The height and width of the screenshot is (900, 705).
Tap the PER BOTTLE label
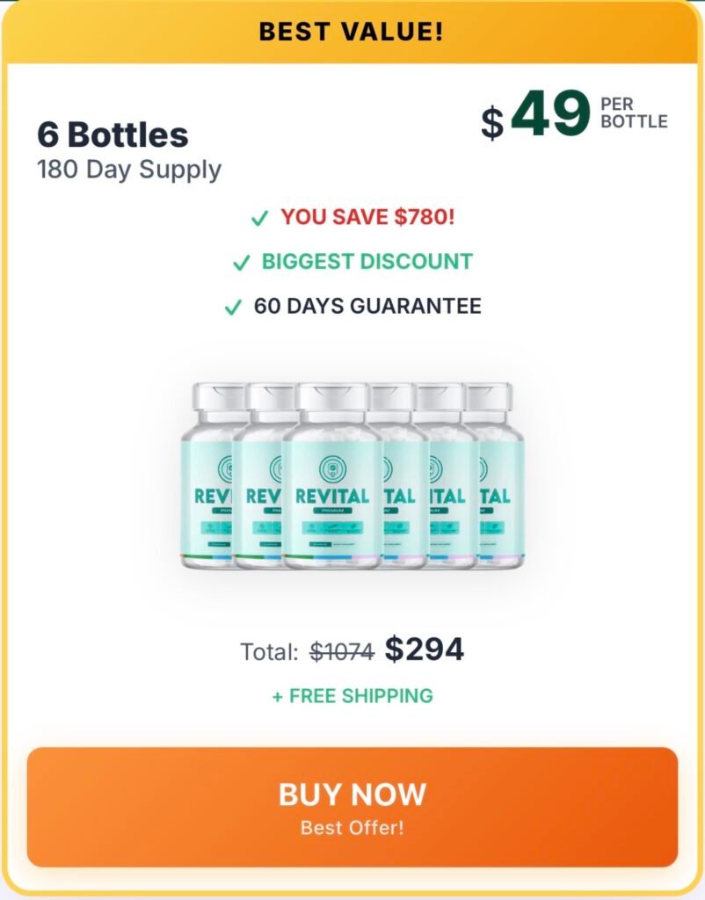pos(634,112)
